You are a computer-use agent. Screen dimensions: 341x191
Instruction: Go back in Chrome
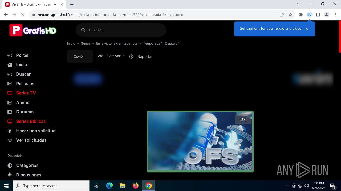click(x=6, y=15)
